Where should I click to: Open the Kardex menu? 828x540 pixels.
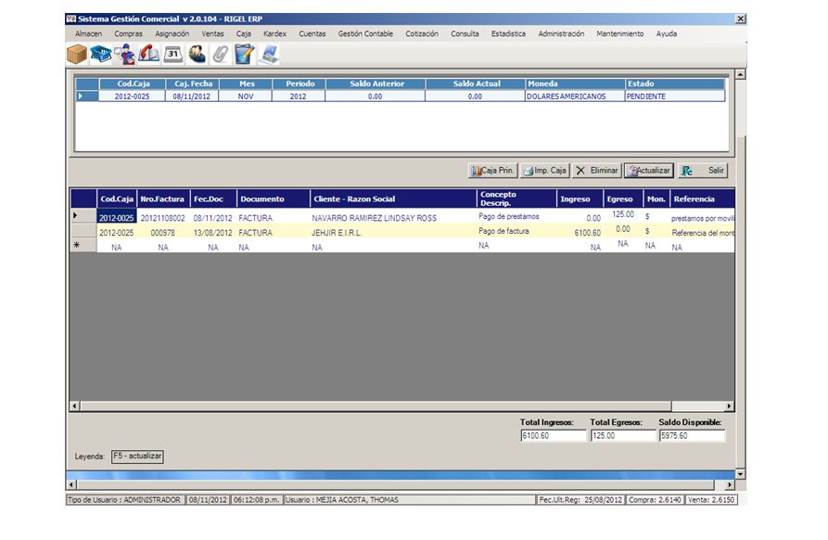[274, 33]
